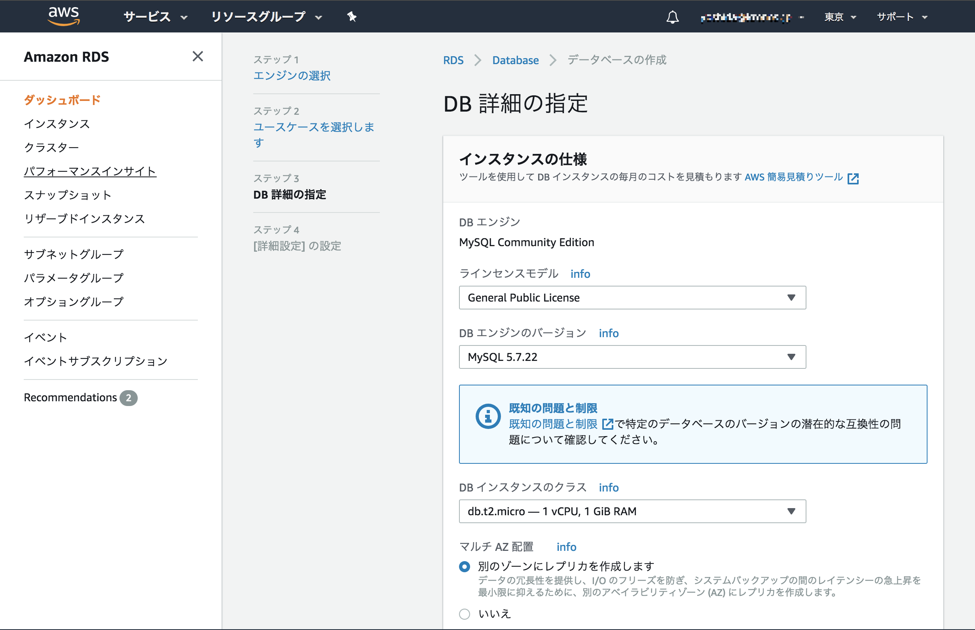The width and height of the screenshot is (975, 630).
Task: Expand the DB エンジンのバージョン dropdown
Action: [632, 357]
